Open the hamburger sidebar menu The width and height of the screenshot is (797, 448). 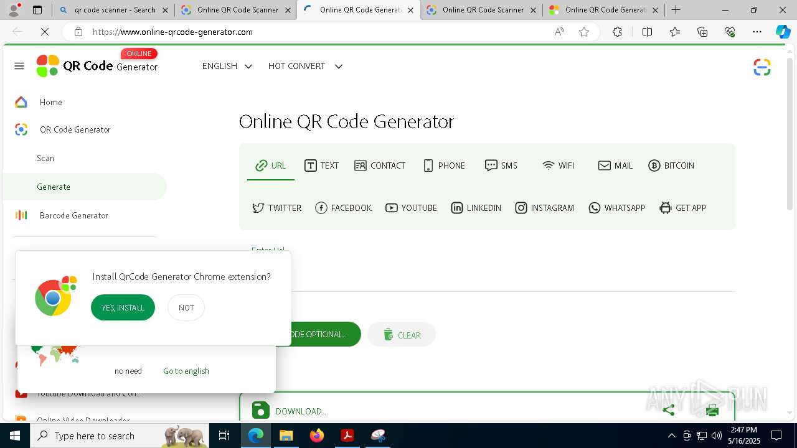(x=19, y=66)
